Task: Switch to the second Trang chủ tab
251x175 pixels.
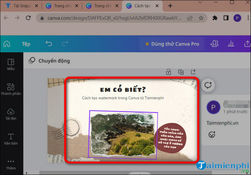Action: [x=99, y=6]
